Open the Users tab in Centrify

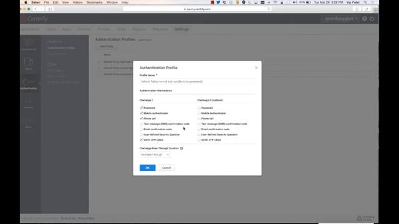click(51, 29)
